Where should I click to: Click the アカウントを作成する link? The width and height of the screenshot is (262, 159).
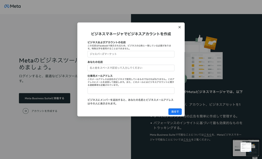click(x=44, y=111)
